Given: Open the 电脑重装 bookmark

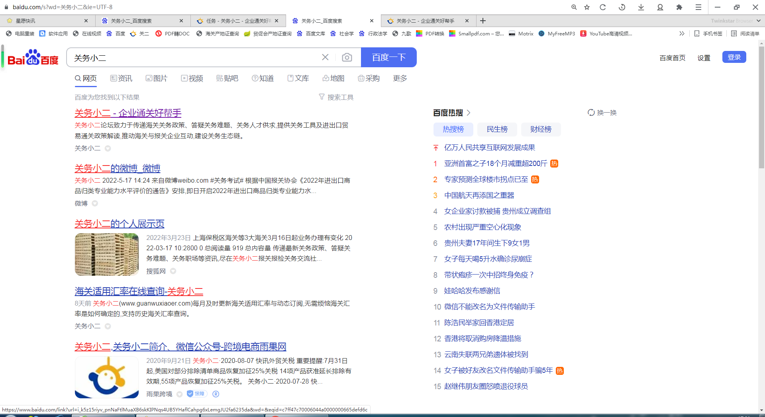Looking at the screenshot, I should tap(20, 33).
